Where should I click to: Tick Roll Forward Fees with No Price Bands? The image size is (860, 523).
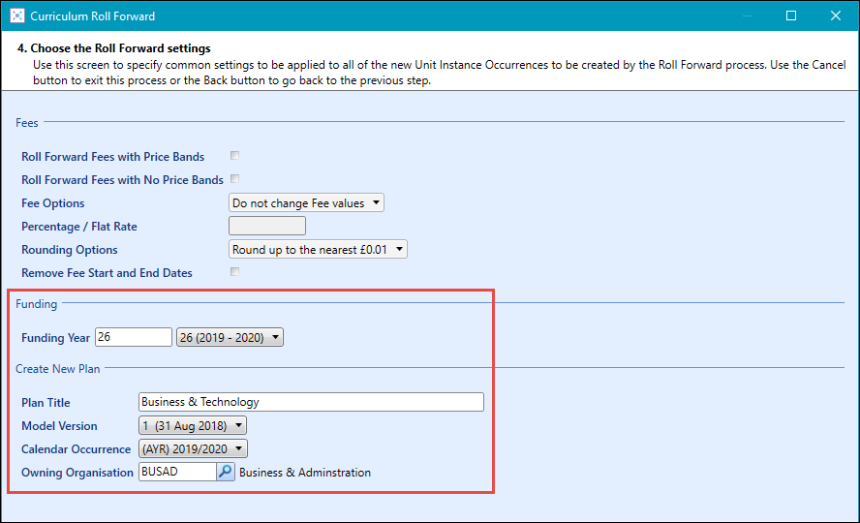tap(235, 179)
